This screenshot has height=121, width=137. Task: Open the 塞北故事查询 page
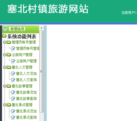(x=26, y=99)
